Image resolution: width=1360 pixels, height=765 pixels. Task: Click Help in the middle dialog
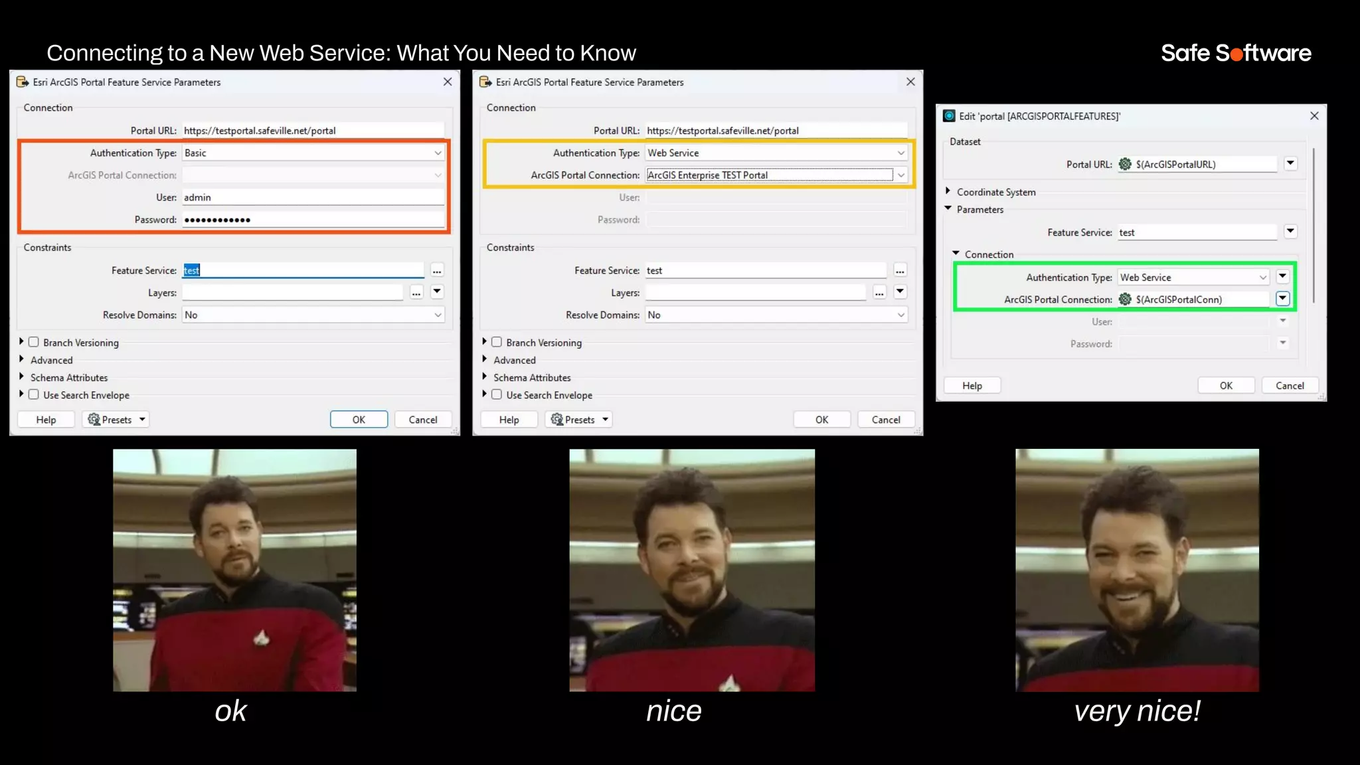click(509, 420)
